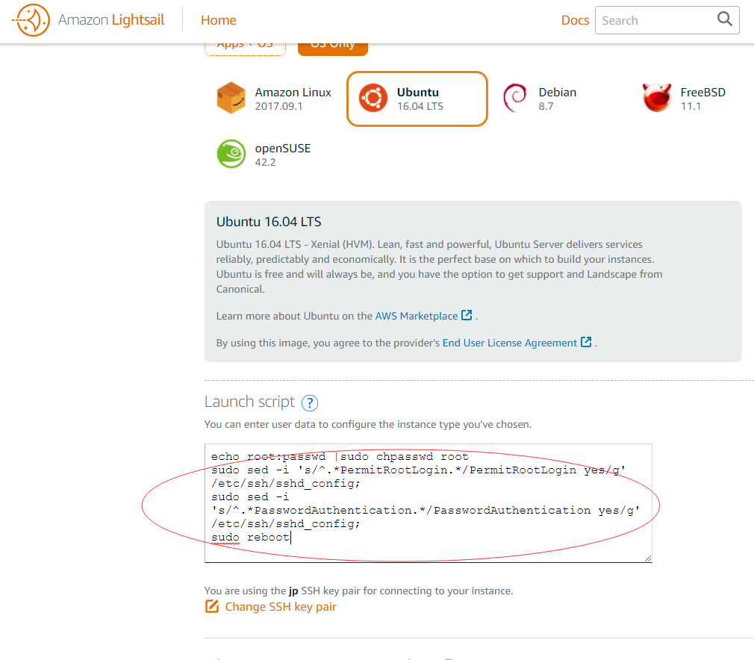This screenshot has height=660, width=754.
Task: Click the 'Ubuntu 16.04 LTS' description heading
Action: coord(269,222)
